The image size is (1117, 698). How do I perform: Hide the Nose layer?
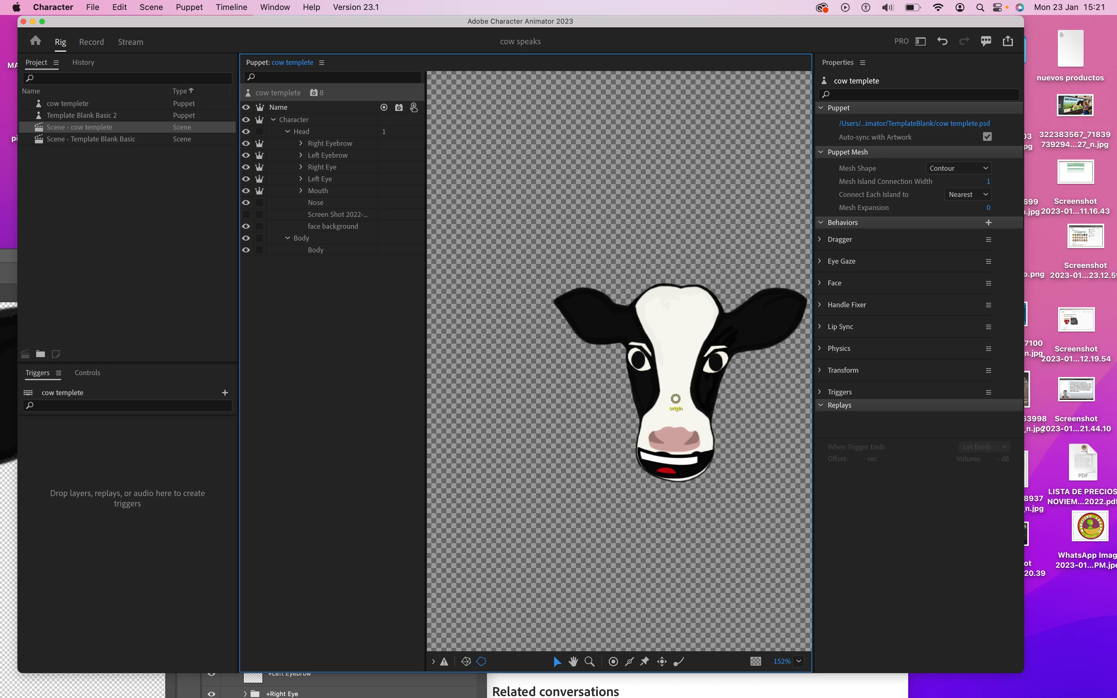tap(246, 202)
